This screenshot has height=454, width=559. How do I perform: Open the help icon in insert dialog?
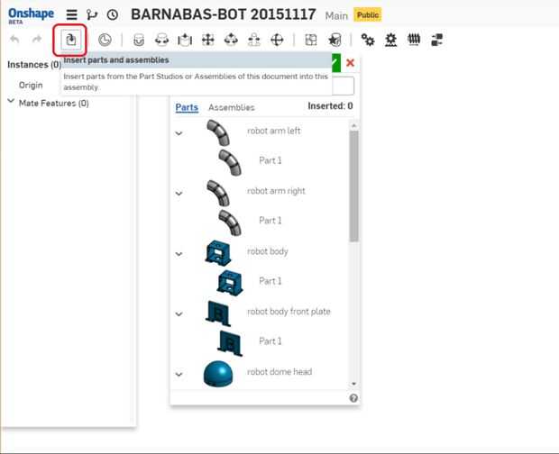click(x=353, y=398)
